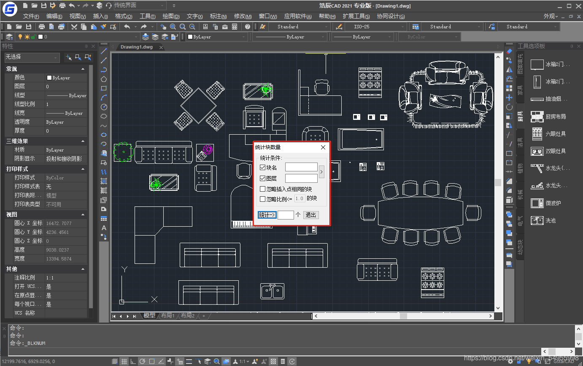Select the Polygon drawing tool
Screen dimensions: 583x366
tap(104, 79)
